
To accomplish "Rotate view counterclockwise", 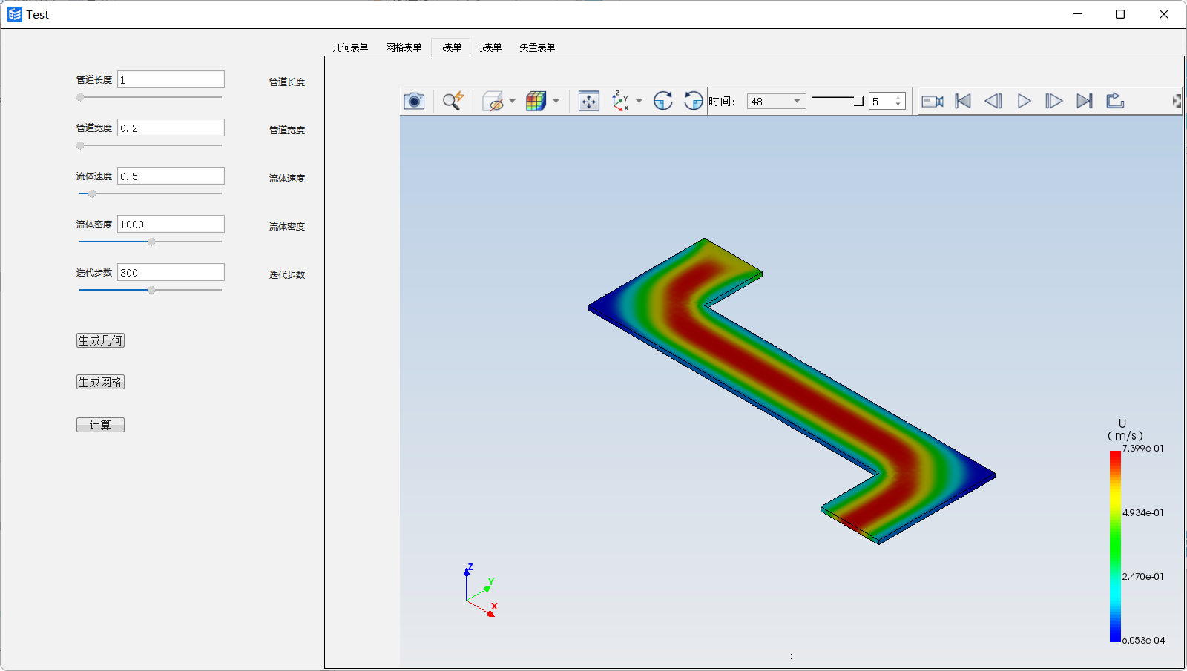I will click(694, 101).
